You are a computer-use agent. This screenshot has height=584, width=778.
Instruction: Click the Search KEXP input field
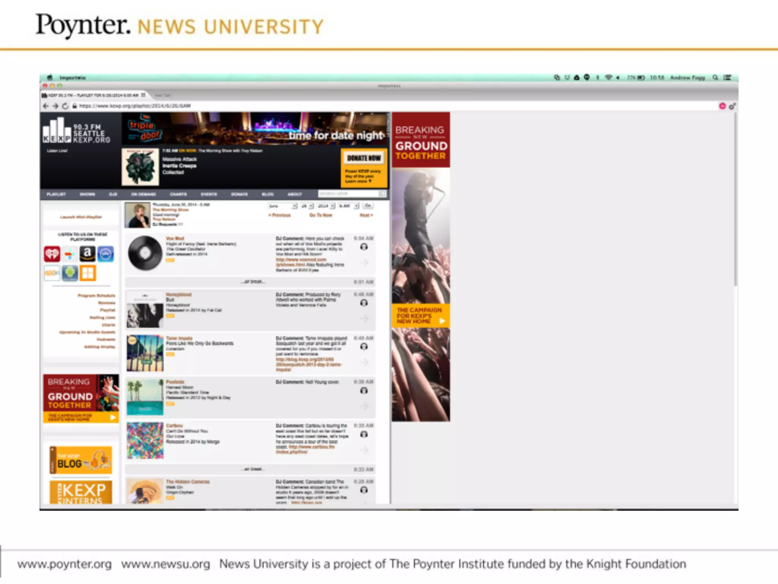point(348,194)
